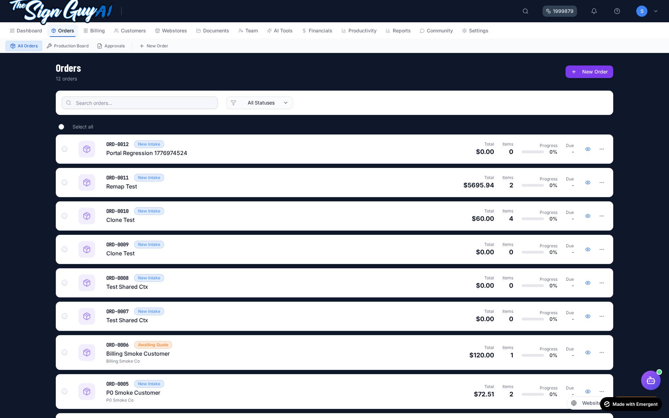Image resolution: width=669 pixels, height=418 pixels.
Task: Click the filter funnel icon
Action: 233,103
